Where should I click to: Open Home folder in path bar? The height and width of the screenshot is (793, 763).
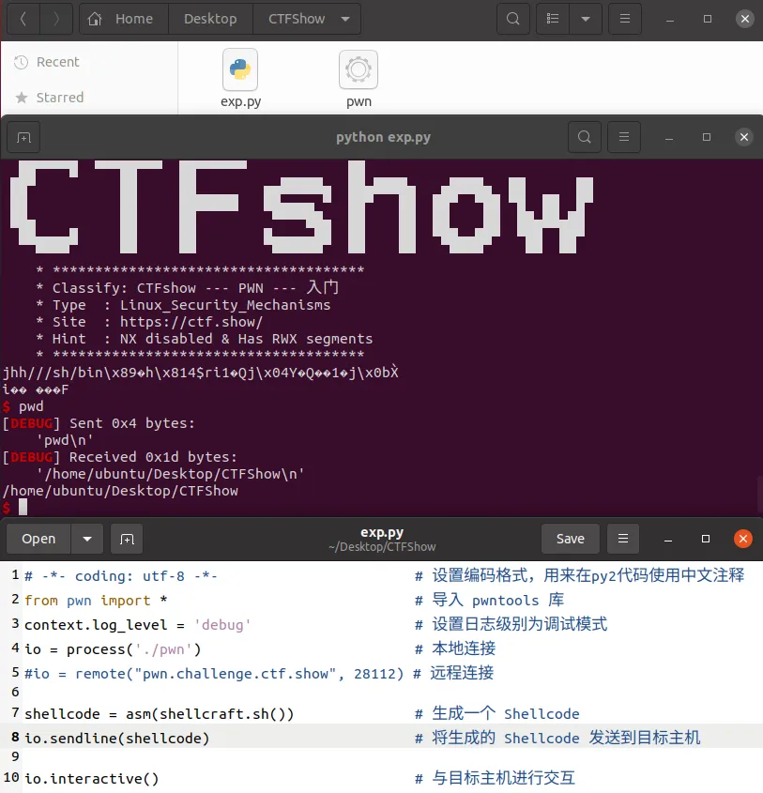tap(123, 19)
